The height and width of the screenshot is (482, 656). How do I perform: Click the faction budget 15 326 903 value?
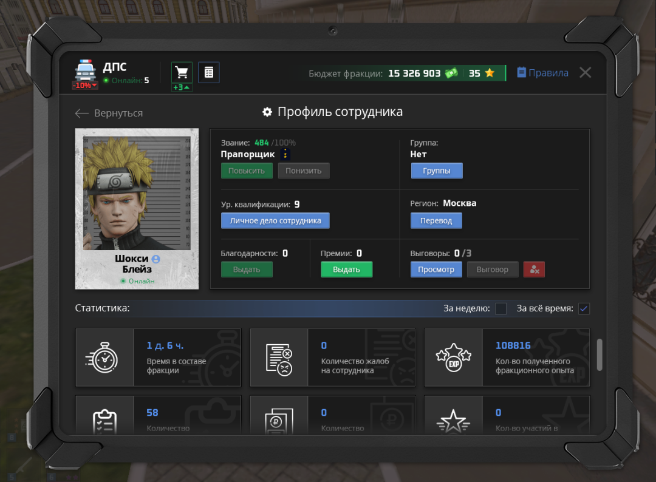click(x=414, y=73)
